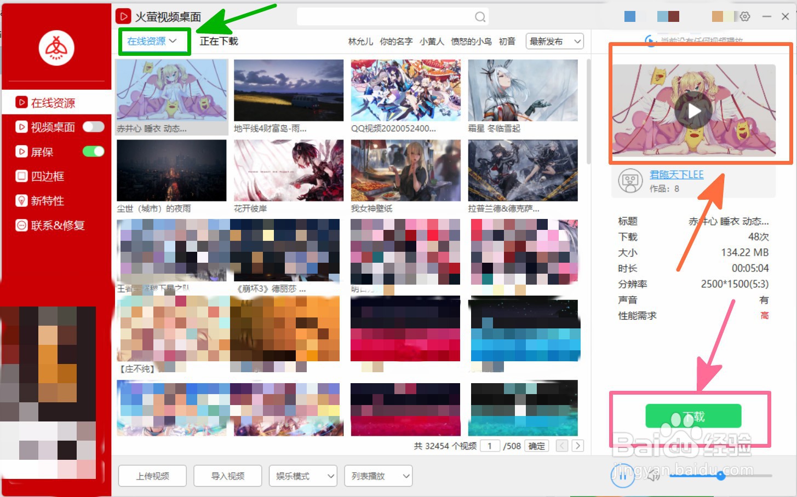The width and height of the screenshot is (797, 497).
Task: Click the 00:05:04 duration value
Action: (750, 268)
